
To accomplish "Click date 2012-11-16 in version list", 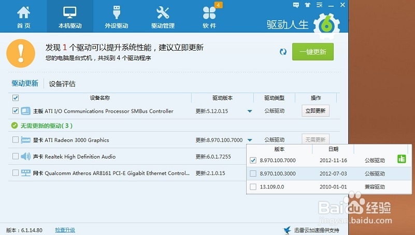I will coord(333,160).
